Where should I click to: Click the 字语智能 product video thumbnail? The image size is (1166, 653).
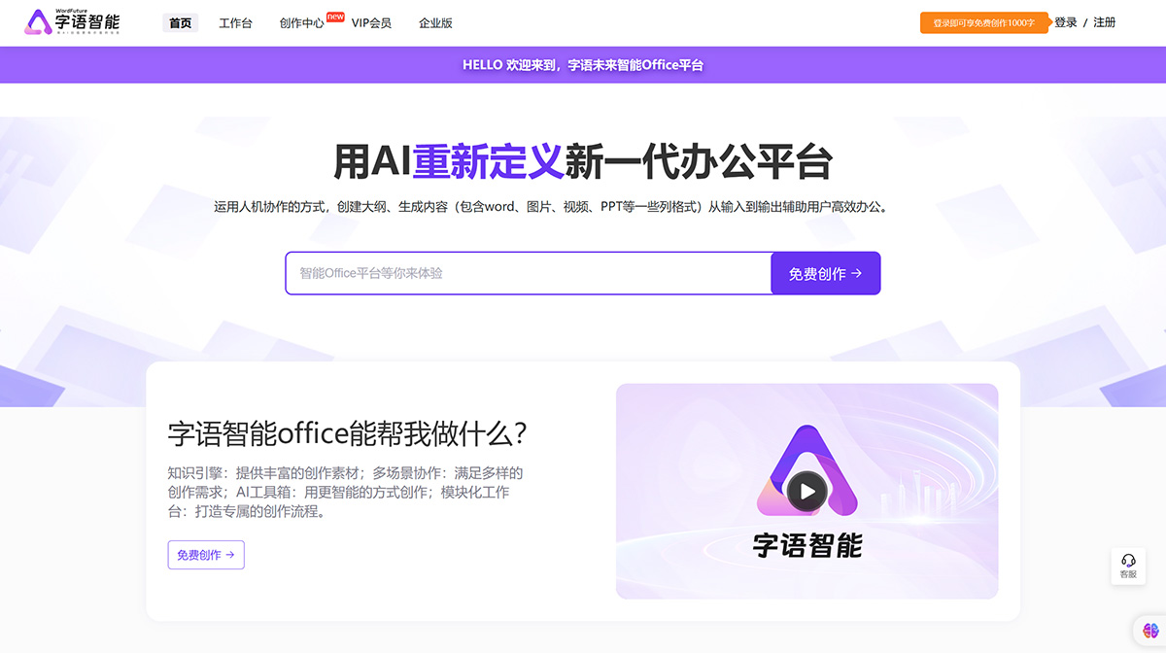click(x=806, y=491)
